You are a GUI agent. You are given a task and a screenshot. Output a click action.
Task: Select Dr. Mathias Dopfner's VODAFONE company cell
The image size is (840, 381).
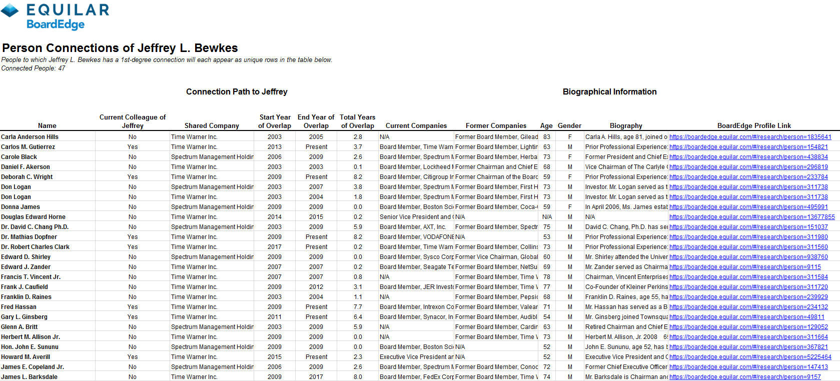(417, 237)
